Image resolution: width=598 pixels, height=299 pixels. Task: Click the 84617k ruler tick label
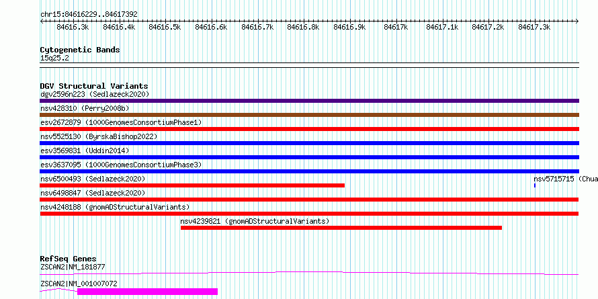tap(396, 27)
